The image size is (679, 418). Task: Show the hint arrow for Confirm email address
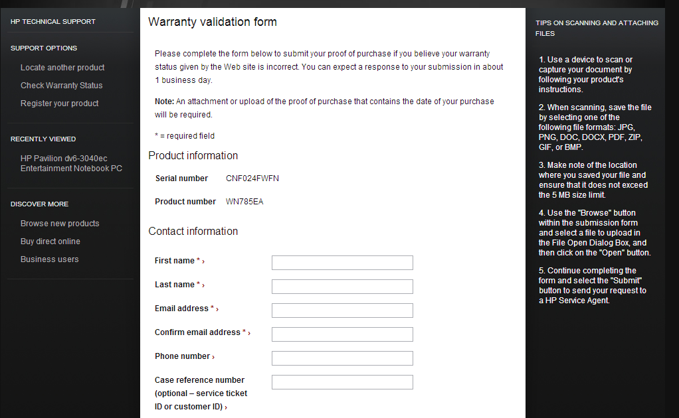pos(249,333)
